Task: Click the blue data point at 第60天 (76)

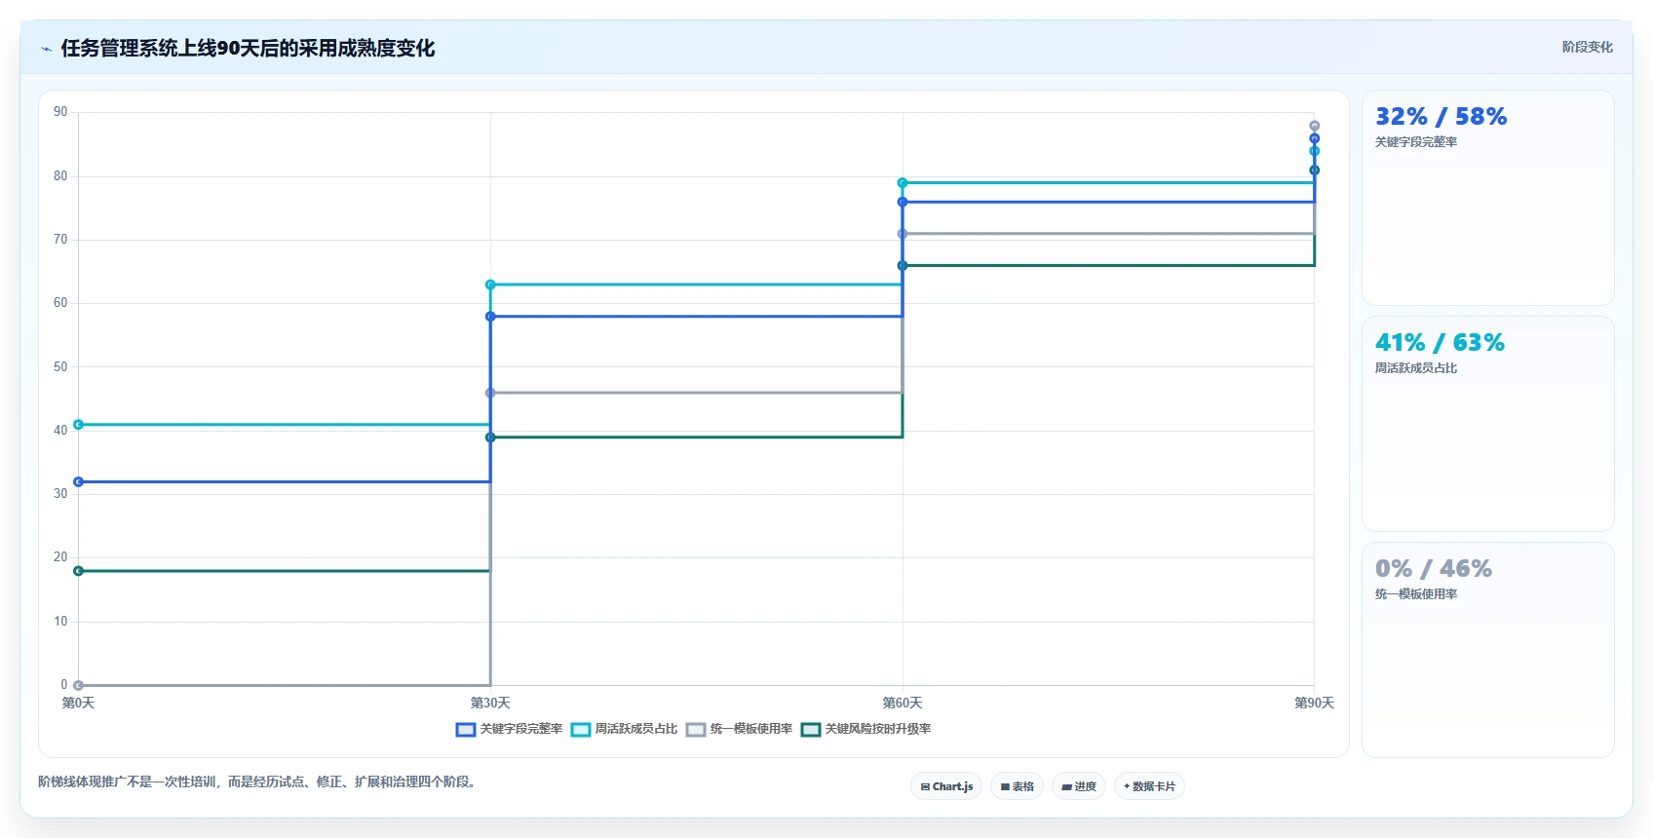Action: 903,202
